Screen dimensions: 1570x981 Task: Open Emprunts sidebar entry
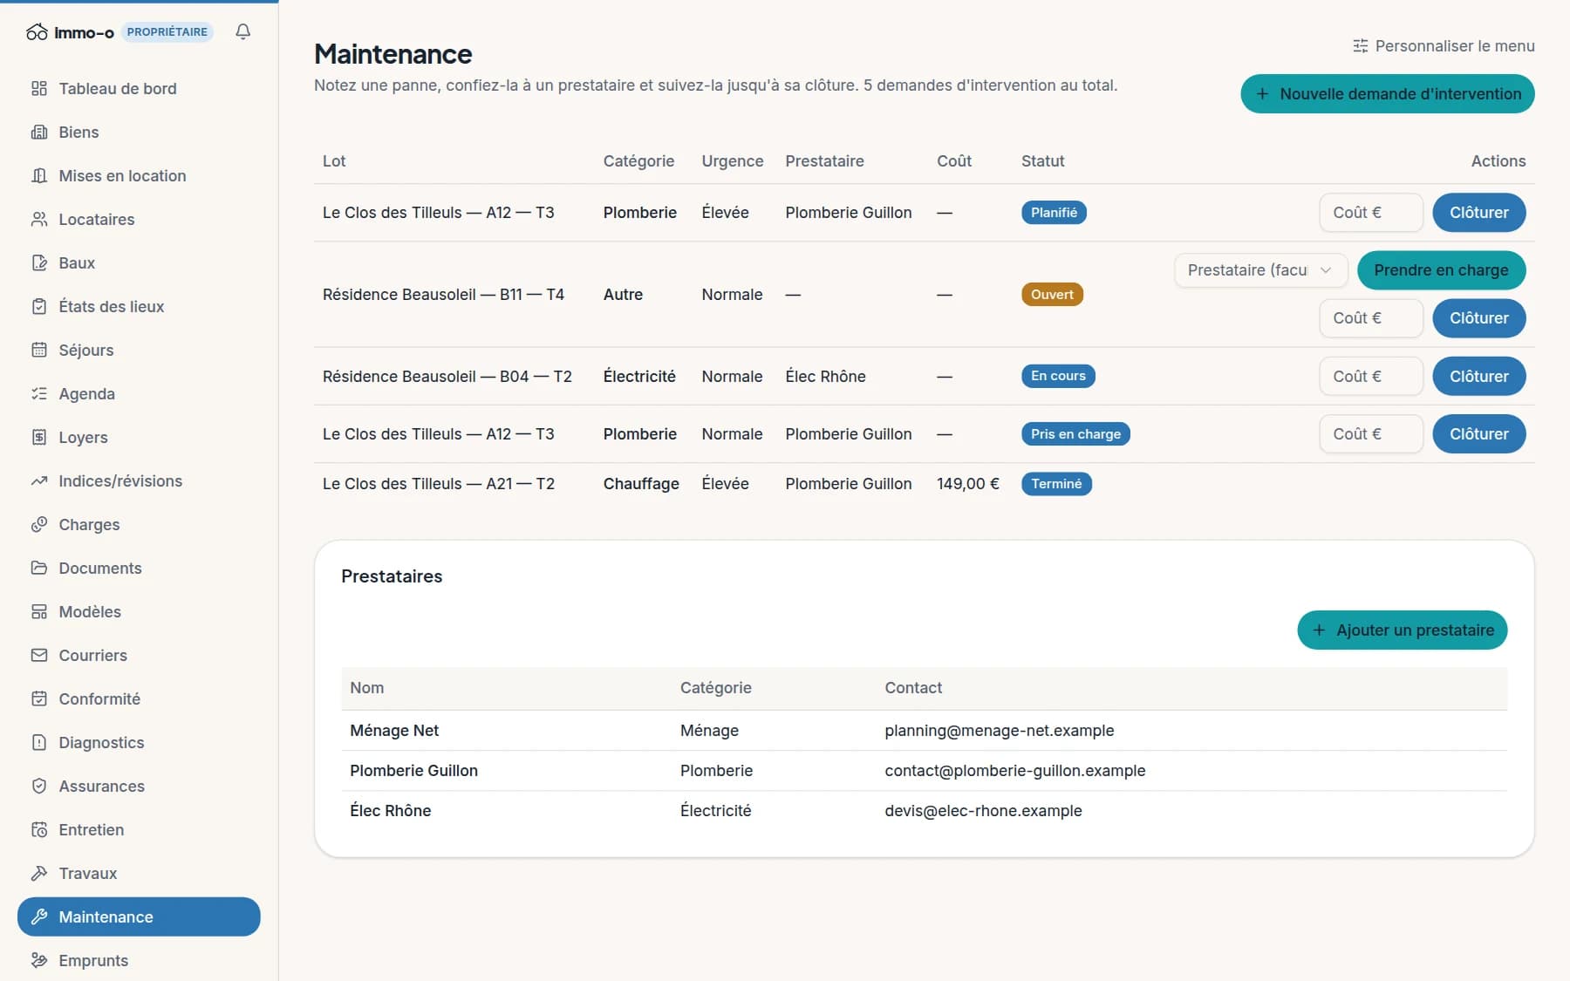pyautogui.click(x=139, y=960)
